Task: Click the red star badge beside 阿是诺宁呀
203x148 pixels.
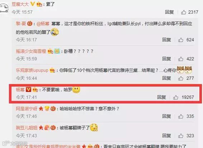Action: pyautogui.click(x=41, y=108)
